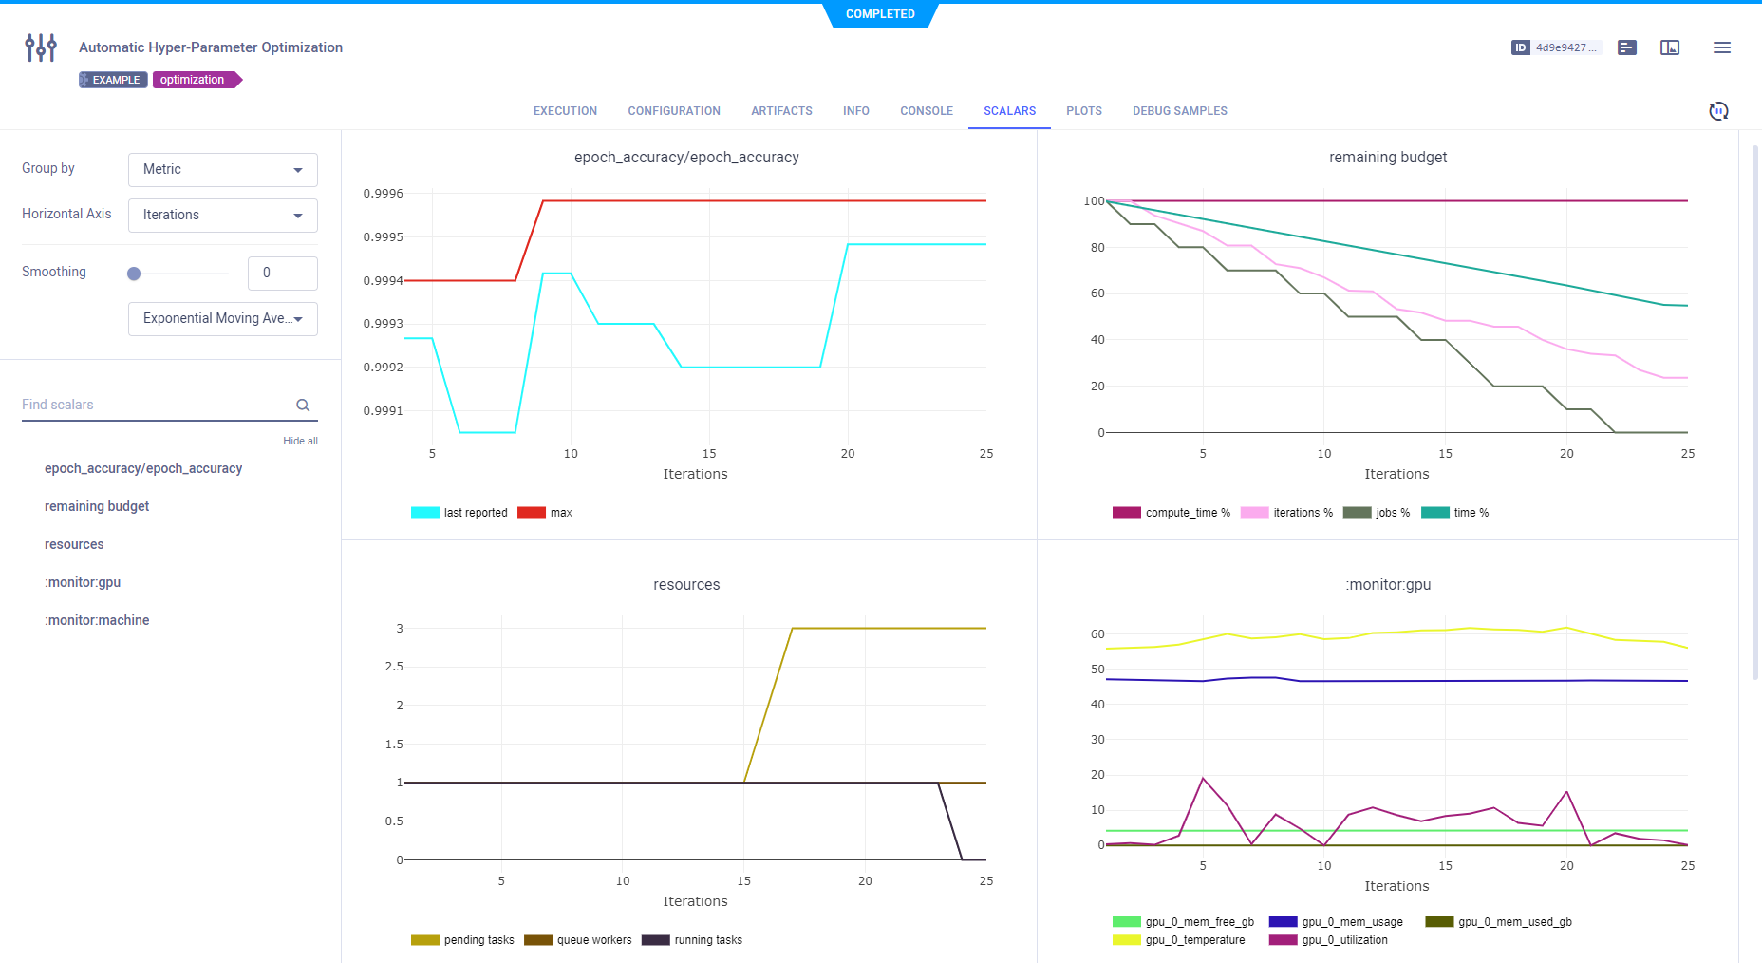The height and width of the screenshot is (963, 1762).
Task: Open the hamburger menu
Action: [1721, 47]
